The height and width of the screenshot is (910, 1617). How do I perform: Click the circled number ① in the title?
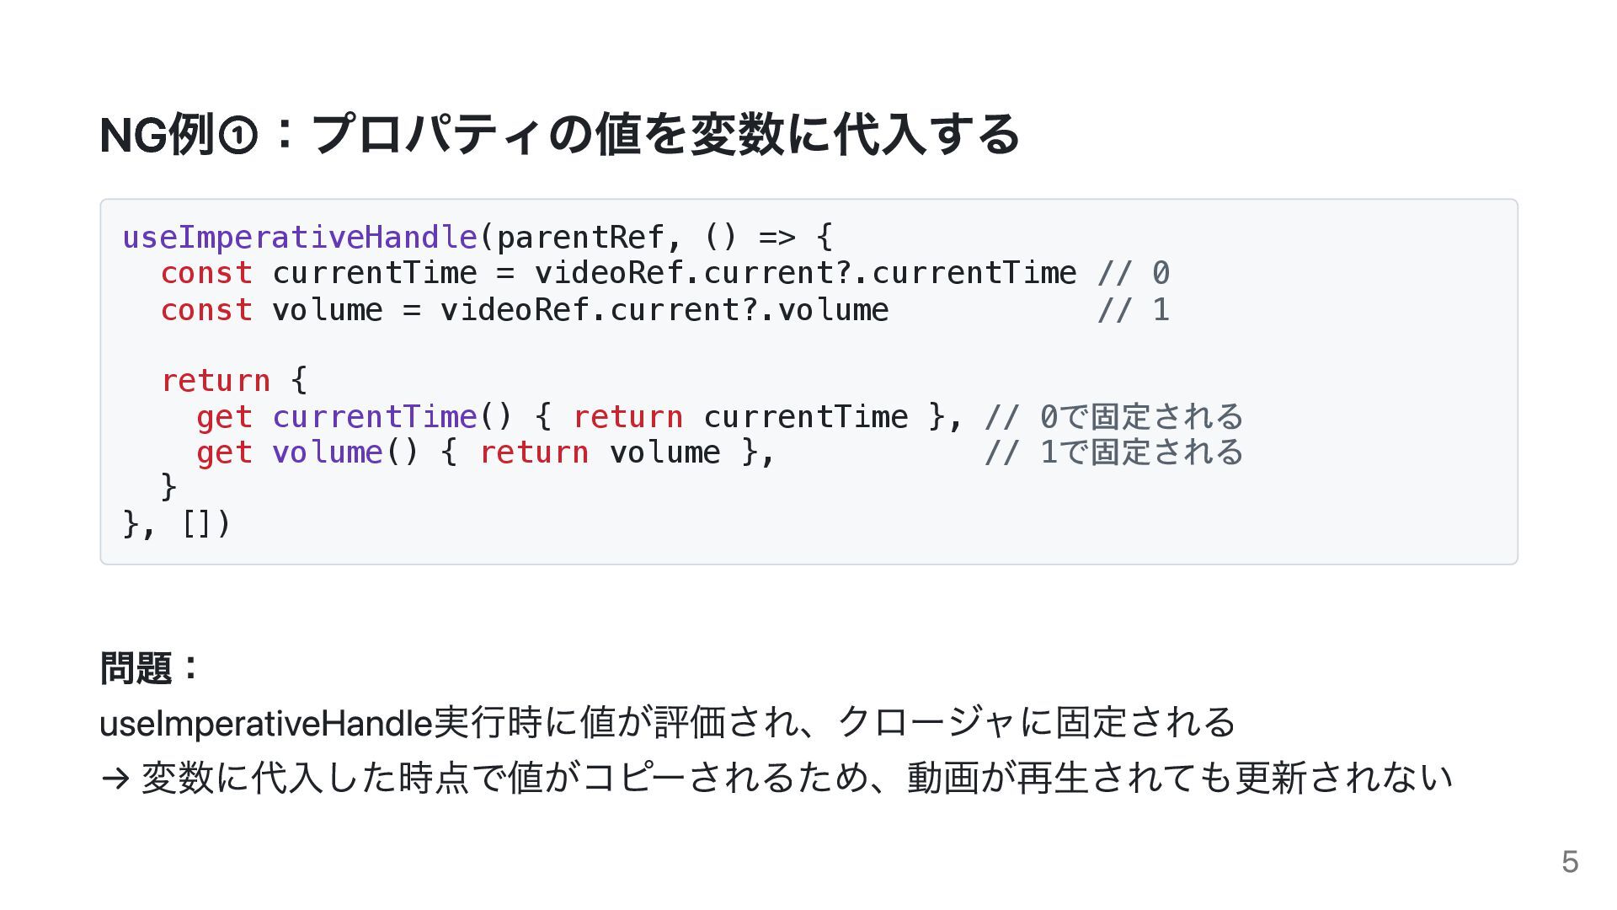tap(237, 136)
